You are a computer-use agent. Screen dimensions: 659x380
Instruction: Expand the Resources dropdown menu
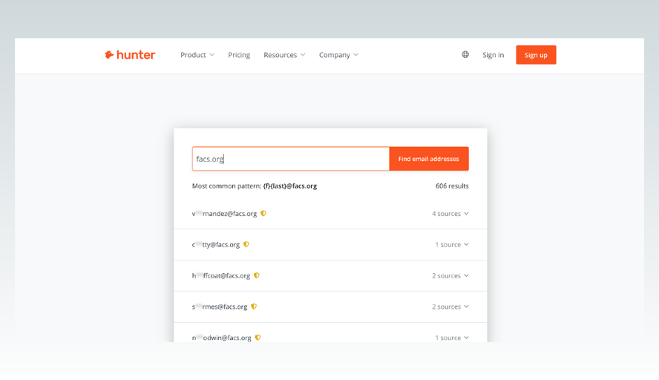[284, 55]
